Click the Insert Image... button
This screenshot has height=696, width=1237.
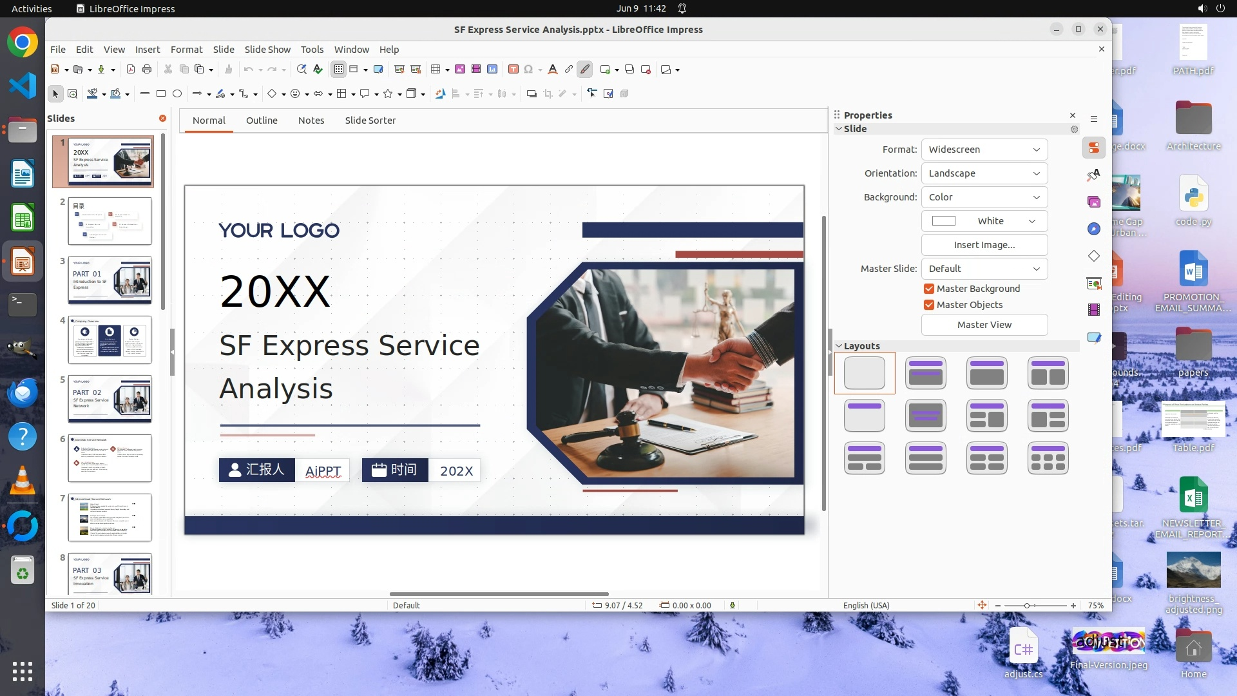pyautogui.click(x=984, y=245)
